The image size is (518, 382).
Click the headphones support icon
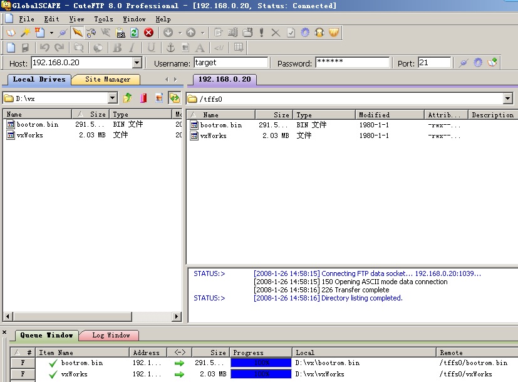pos(319,33)
